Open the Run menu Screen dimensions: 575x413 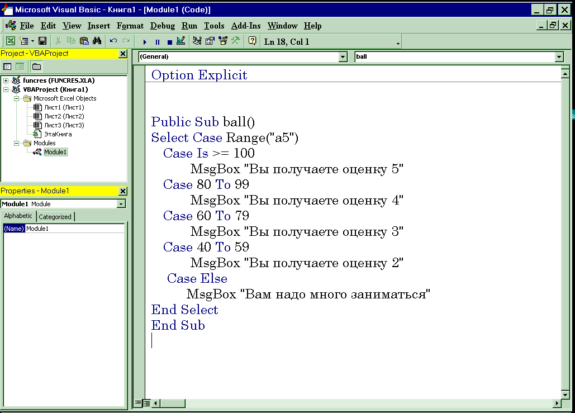click(x=189, y=26)
